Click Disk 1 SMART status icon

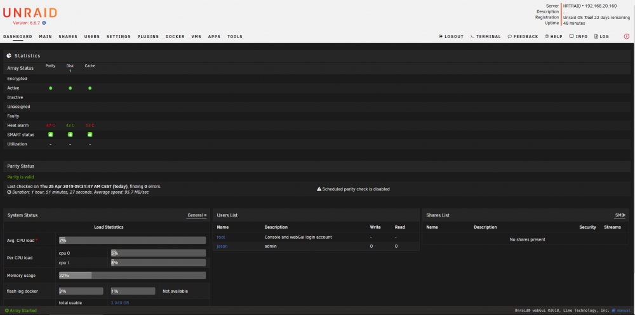[70, 135]
